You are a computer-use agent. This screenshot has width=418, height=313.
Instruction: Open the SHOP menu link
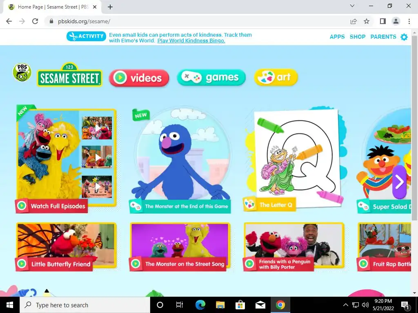[x=358, y=37]
